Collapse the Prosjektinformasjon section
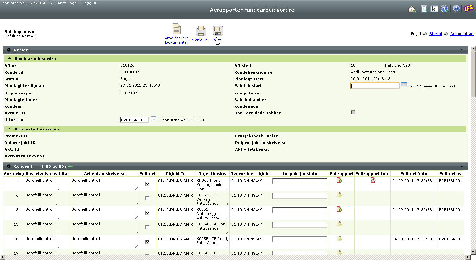Screen dimensions: 476x260 point(10,129)
